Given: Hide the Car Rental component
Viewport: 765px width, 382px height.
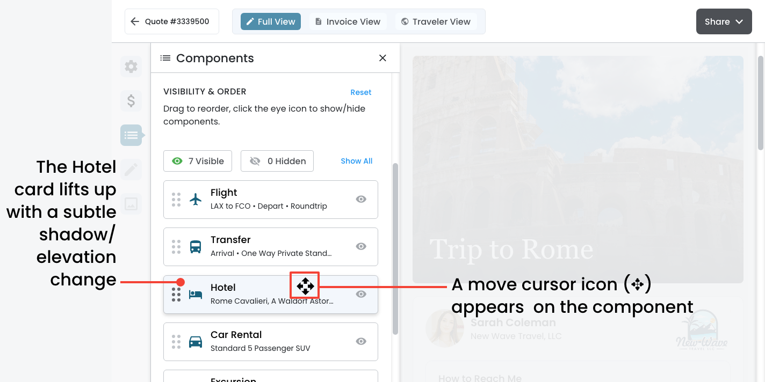Looking at the screenshot, I should [361, 341].
